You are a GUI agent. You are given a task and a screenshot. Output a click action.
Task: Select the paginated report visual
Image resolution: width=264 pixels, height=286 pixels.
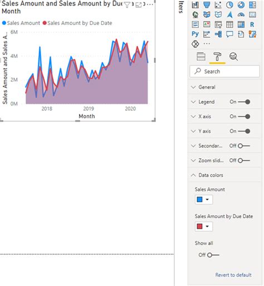(252, 34)
